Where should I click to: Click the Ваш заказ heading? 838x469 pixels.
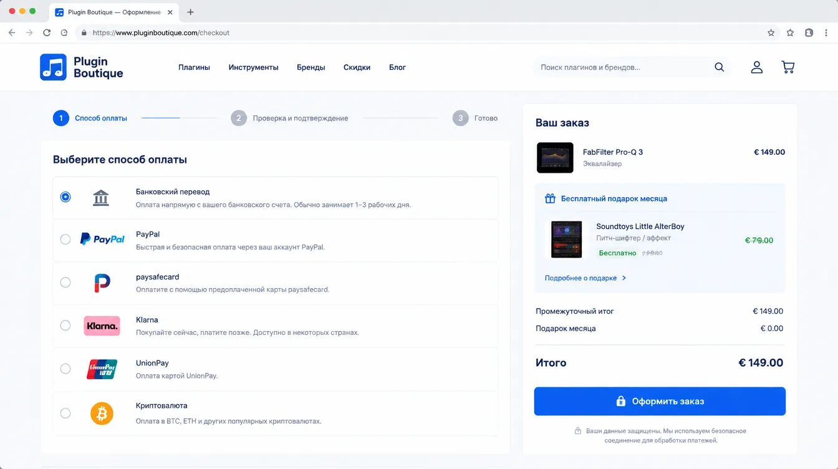562,123
